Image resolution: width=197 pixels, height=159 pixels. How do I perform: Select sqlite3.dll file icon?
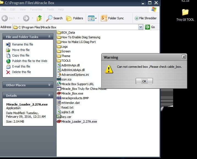click(x=59, y=112)
